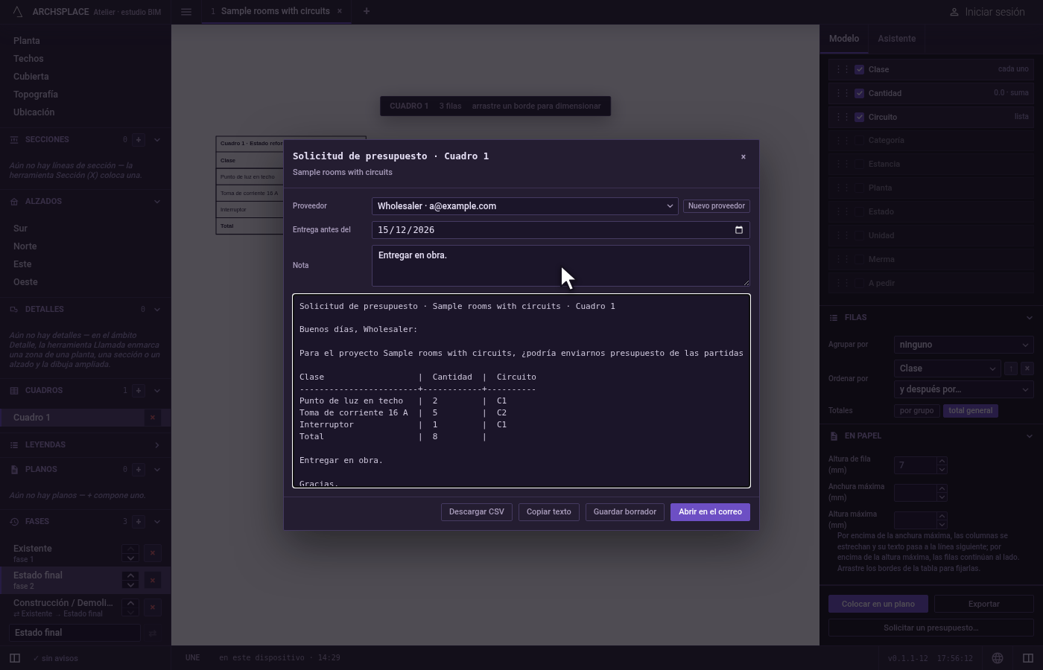The width and height of the screenshot is (1043, 670).
Task: Delete Cuadro 1 with the red x
Action: pos(153,418)
